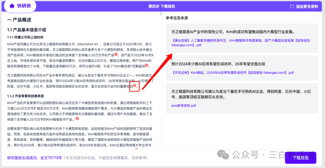Select reference card 预计2024年少数AI应用有望形成闭环
This screenshot has height=168, width=325.
[242, 68]
